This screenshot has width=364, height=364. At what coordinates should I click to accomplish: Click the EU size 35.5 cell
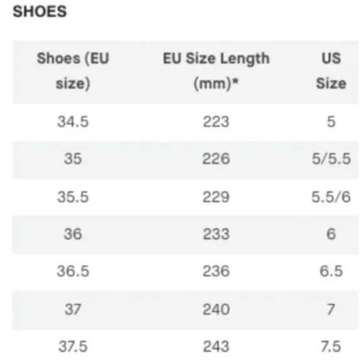coord(73,197)
